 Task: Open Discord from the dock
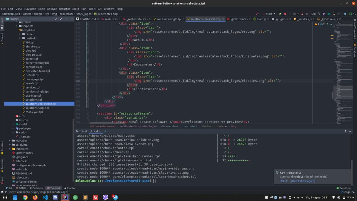tap(55, 197)
